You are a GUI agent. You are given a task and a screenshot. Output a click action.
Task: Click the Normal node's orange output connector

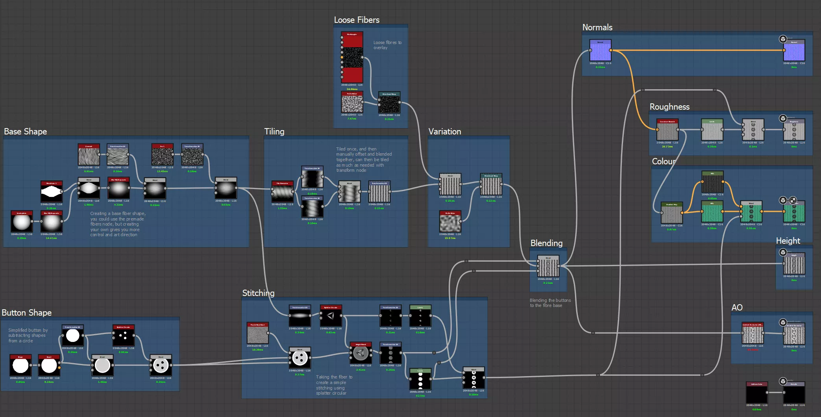coord(610,50)
